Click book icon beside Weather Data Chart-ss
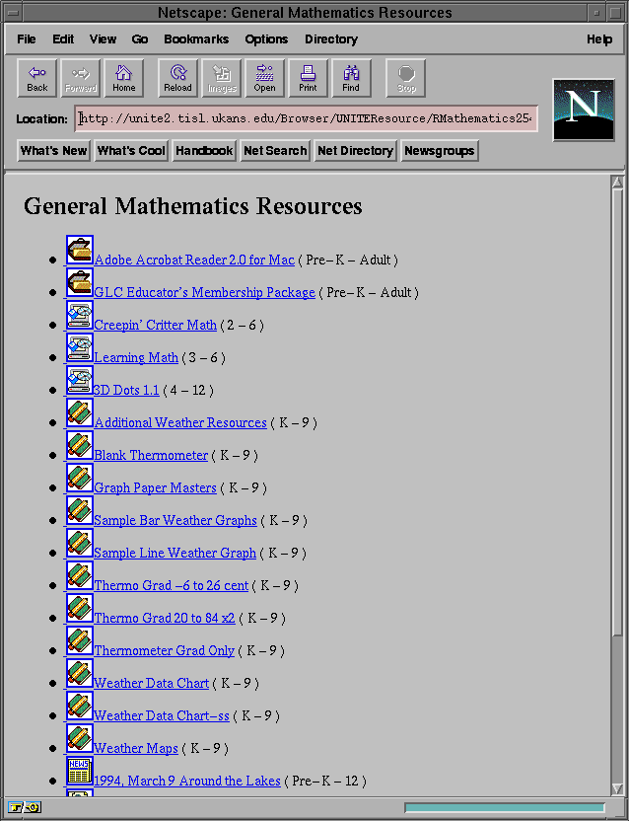This screenshot has height=821, width=629. 80,706
